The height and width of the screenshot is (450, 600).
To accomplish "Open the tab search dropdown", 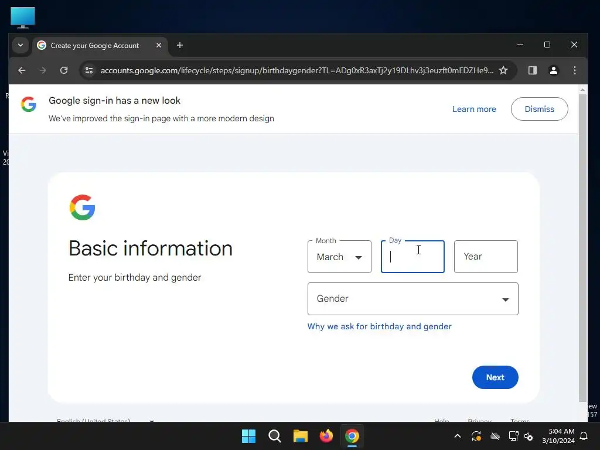I will tap(21, 45).
